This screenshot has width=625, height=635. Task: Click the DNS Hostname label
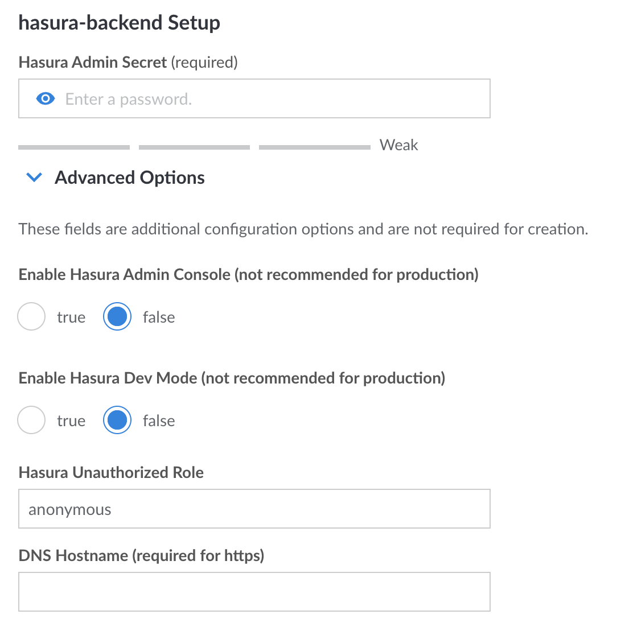point(141,555)
